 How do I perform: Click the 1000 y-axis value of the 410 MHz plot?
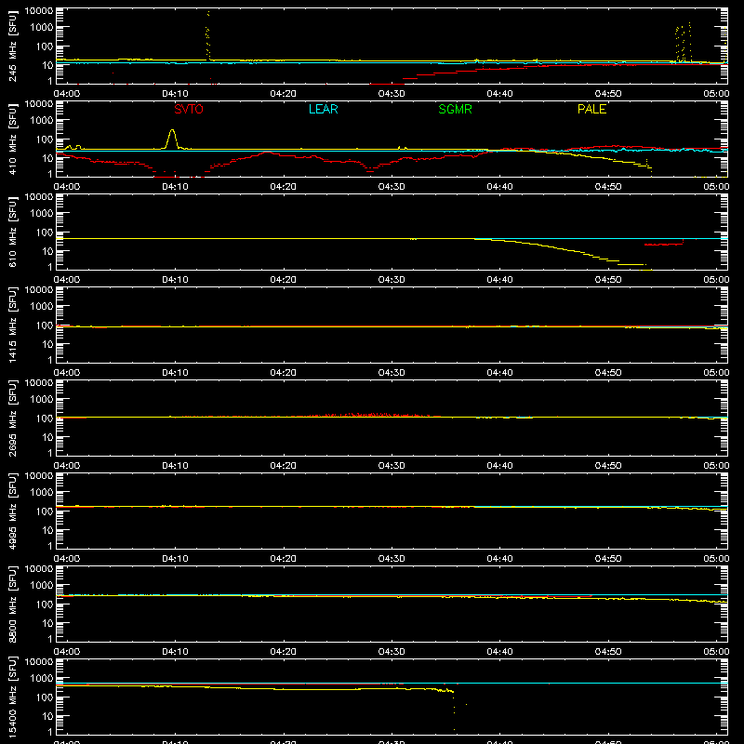click(42, 121)
